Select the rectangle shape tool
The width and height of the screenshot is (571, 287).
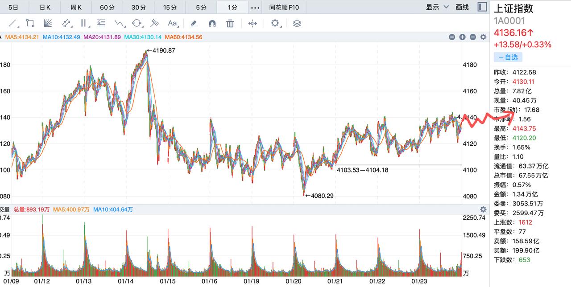pos(30,23)
